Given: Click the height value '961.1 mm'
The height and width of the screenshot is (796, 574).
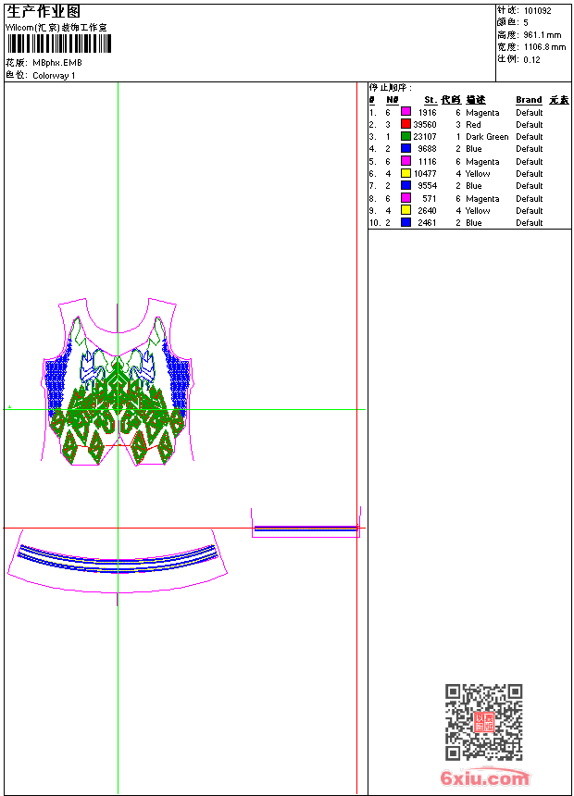Looking at the screenshot, I should tap(543, 35).
